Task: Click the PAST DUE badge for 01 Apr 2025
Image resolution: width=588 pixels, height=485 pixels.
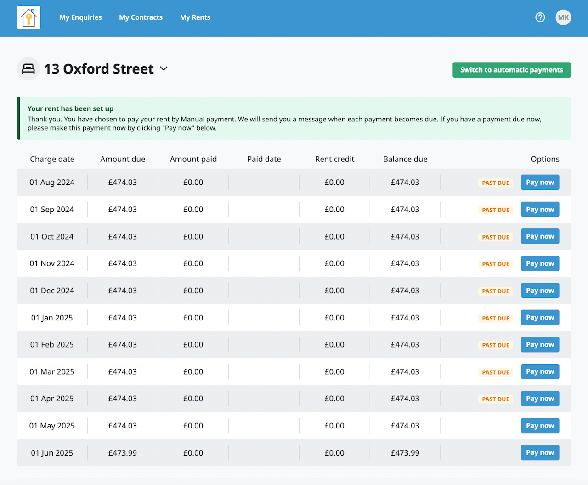Action: 496,399
